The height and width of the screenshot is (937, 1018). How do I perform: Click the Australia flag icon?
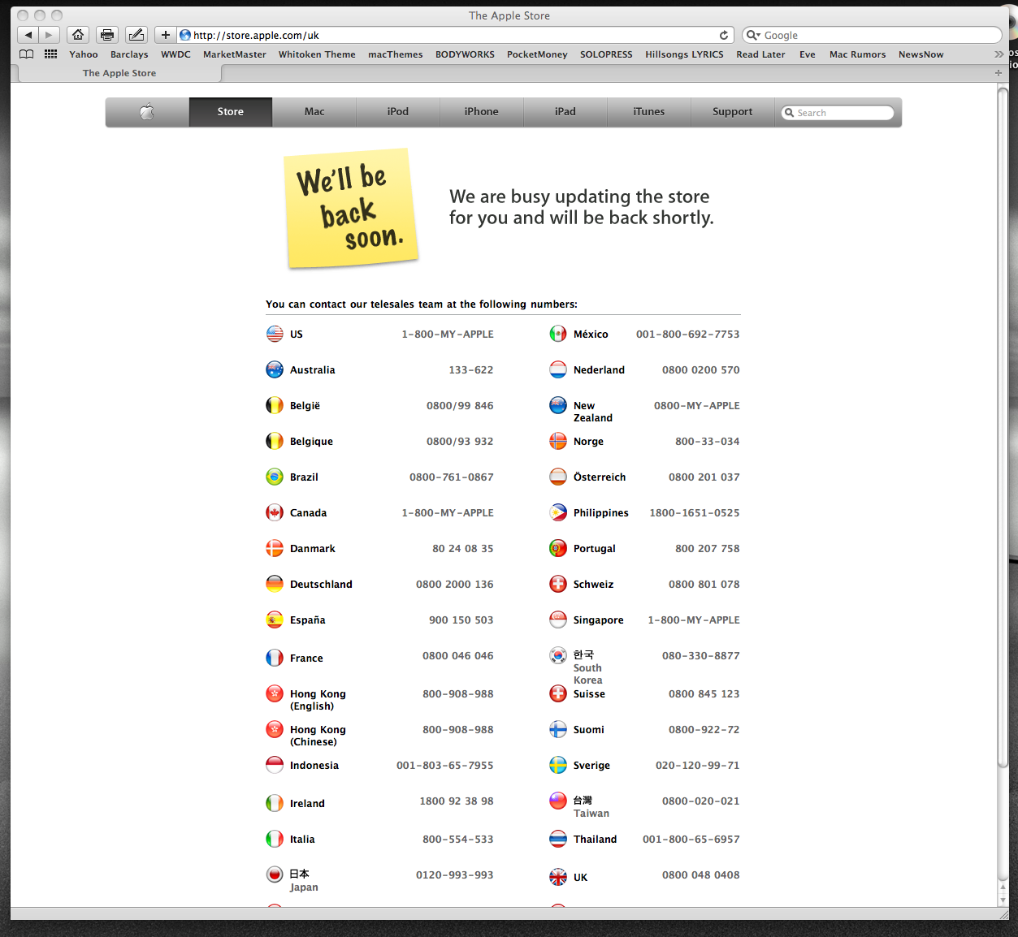point(275,369)
